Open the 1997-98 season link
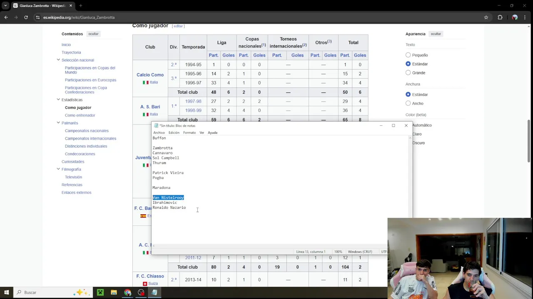This screenshot has width=533, height=299. pyautogui.click(x=193, y=101)
